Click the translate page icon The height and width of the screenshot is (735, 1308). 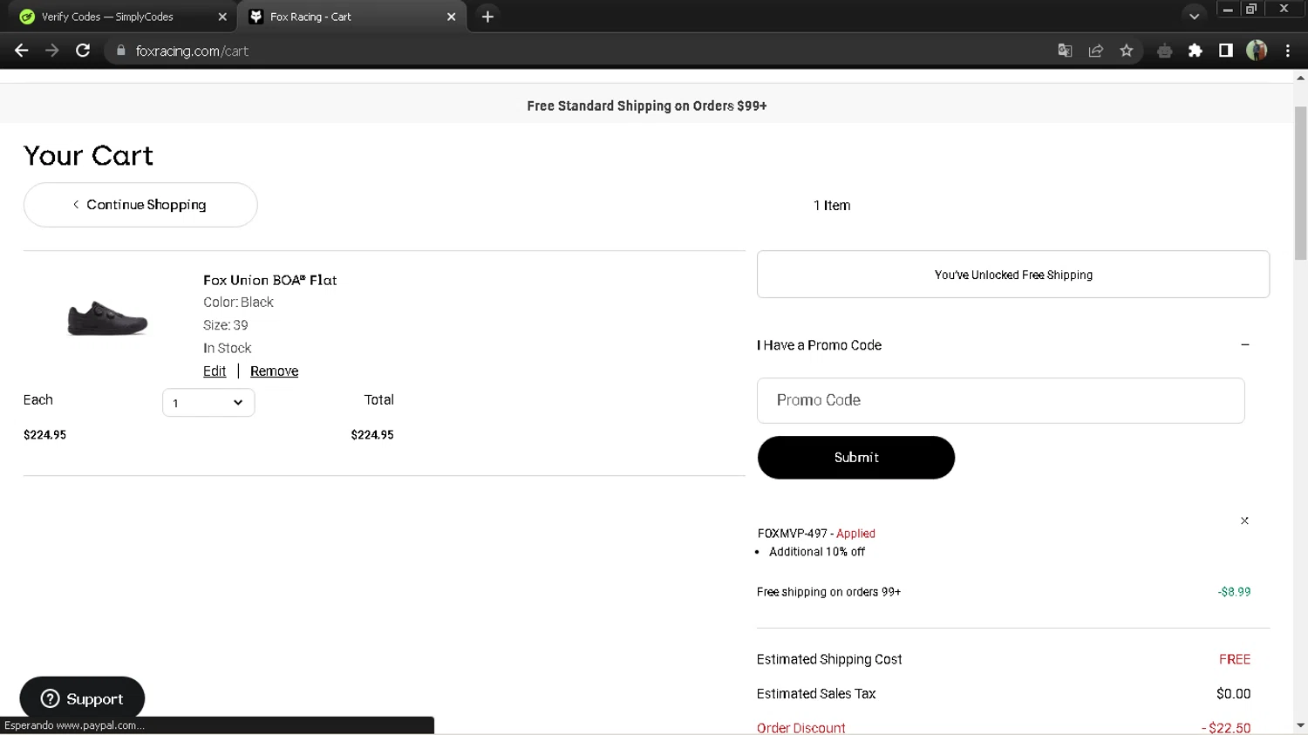(x=1065, y=51)
